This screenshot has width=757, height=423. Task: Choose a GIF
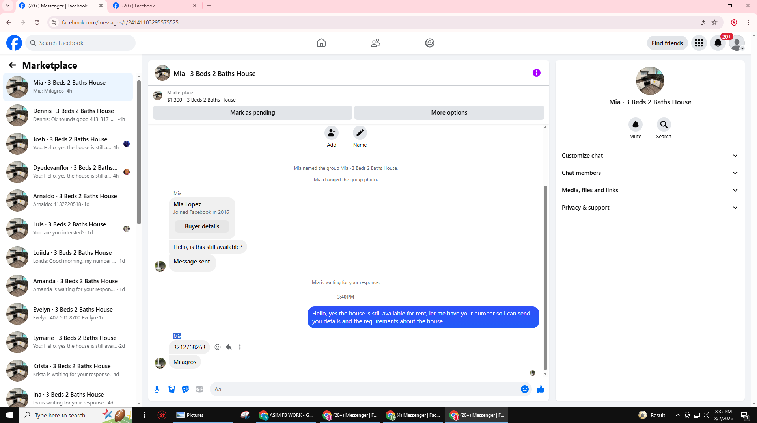[200, 389]
